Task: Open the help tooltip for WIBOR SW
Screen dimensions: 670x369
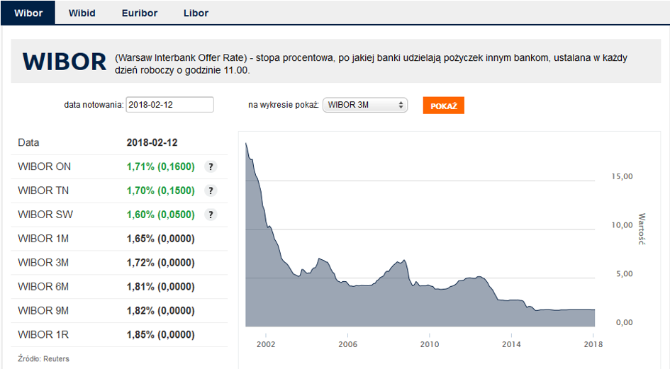Action: click(x=210, y=215)
